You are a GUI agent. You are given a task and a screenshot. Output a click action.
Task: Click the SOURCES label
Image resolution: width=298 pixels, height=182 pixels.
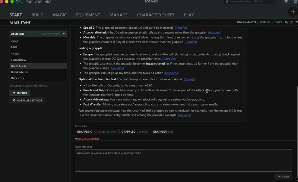pos(81,126)
